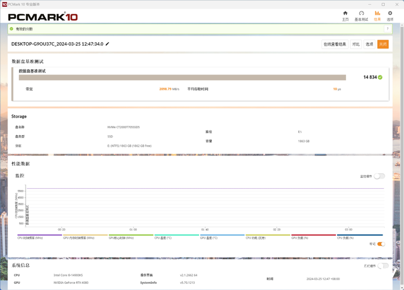Click NVIDIA GeForce RTX 4080 GPU text

71,282
